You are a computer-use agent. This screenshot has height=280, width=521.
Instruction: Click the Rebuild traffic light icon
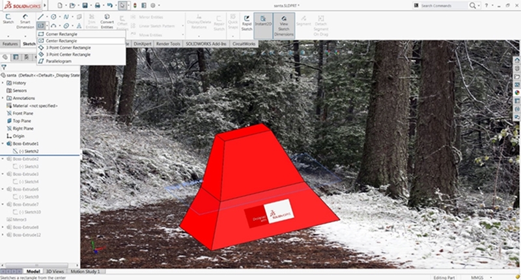tap(135, 5)
